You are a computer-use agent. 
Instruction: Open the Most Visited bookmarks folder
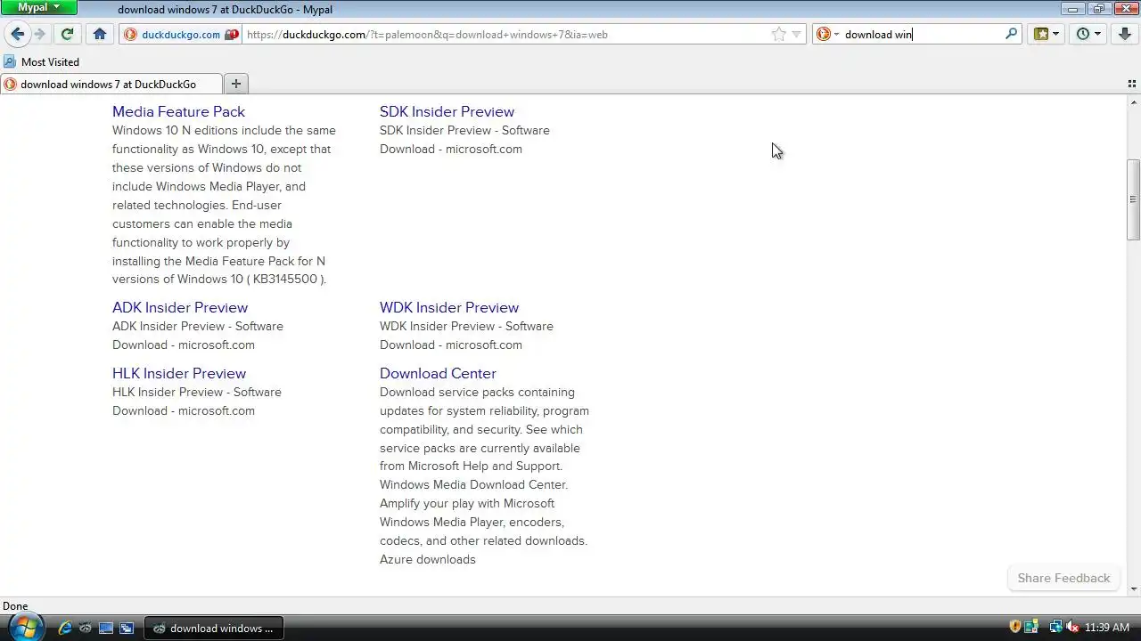41,62
